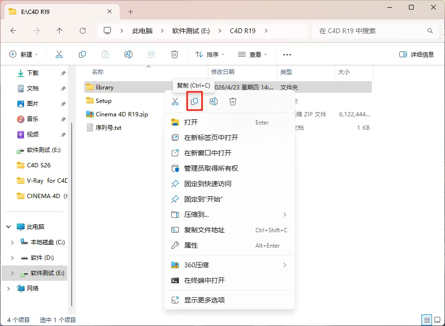Select 属性 in context menu
This screenshot has height=326, width=445.
click(x=229, y=245)
